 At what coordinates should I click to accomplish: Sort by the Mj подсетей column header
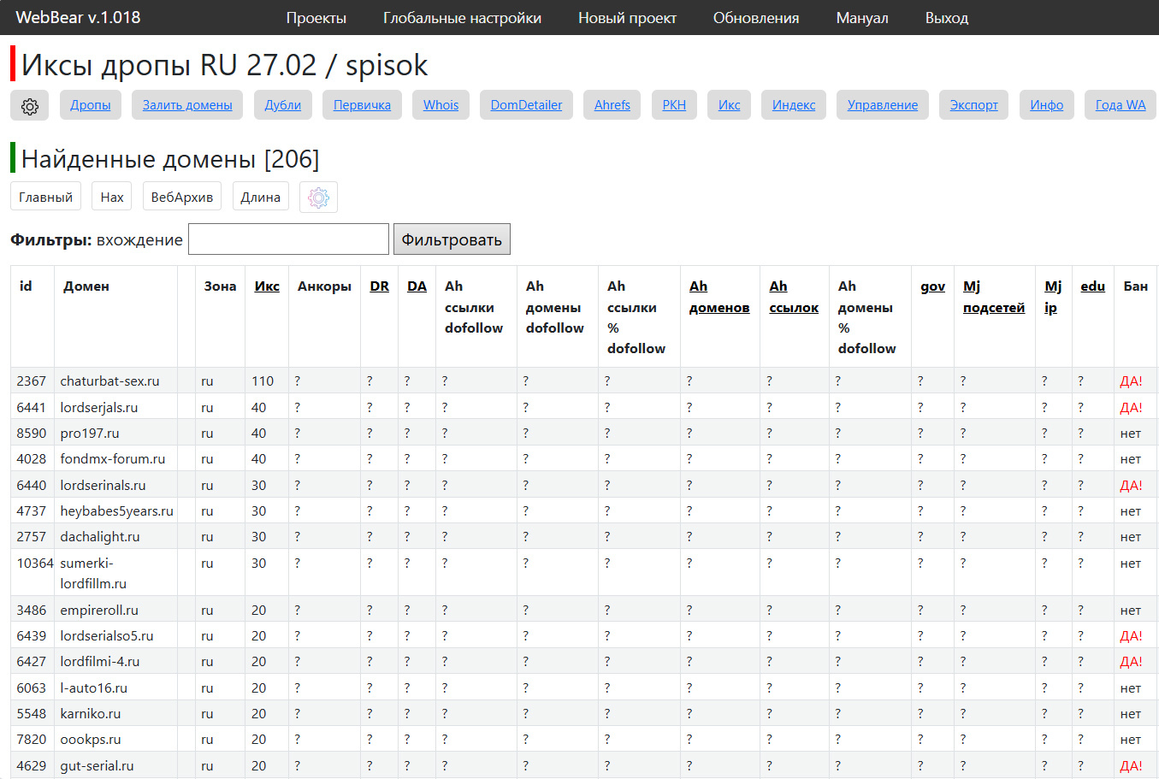tap(993, 297)
